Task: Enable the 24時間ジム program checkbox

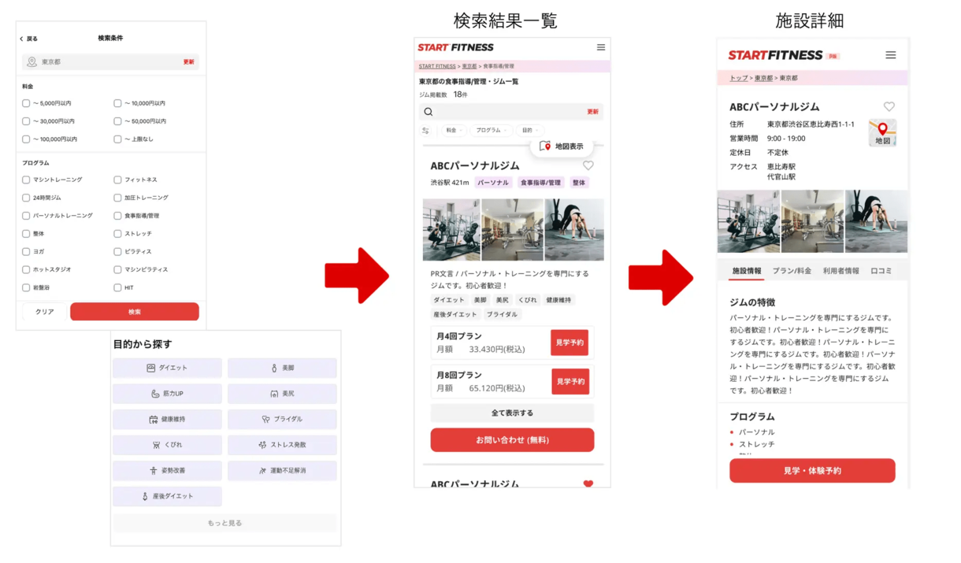Action: (26, 198)
